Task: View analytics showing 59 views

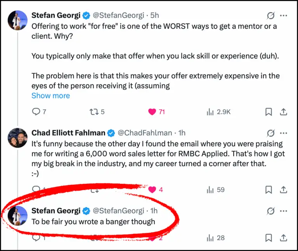Action: (210, 190)
